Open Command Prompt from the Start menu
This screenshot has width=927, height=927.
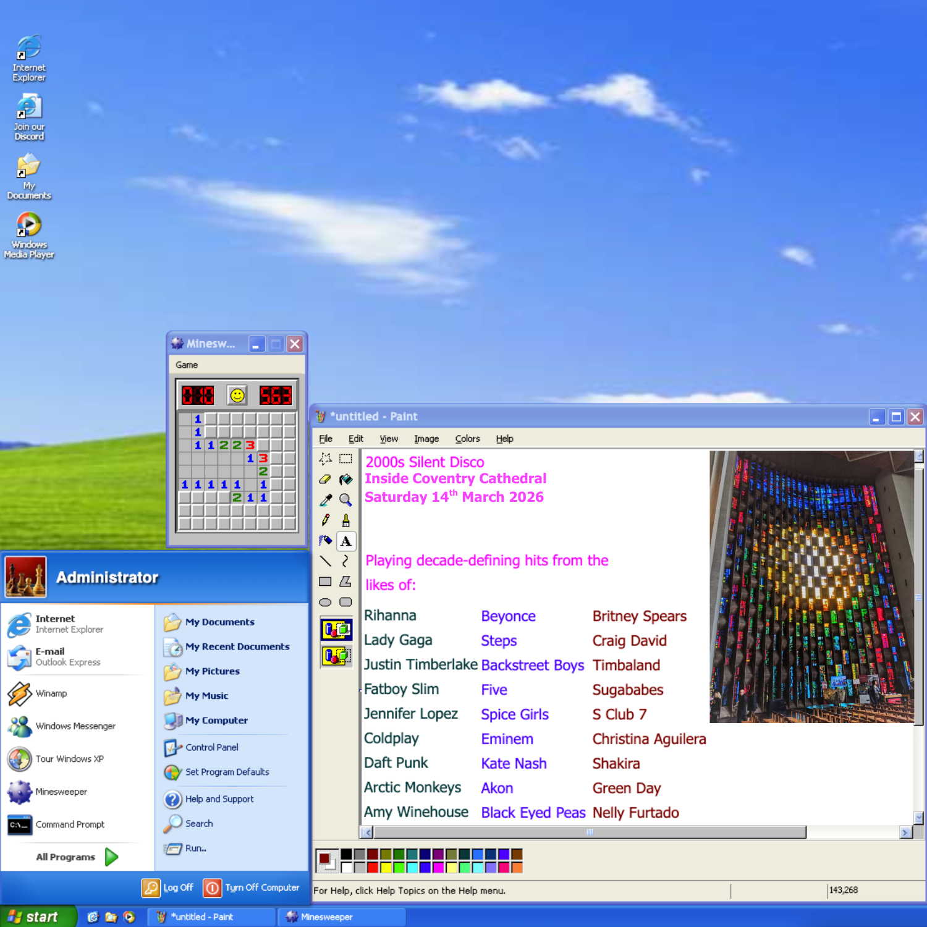coord(56,824)
